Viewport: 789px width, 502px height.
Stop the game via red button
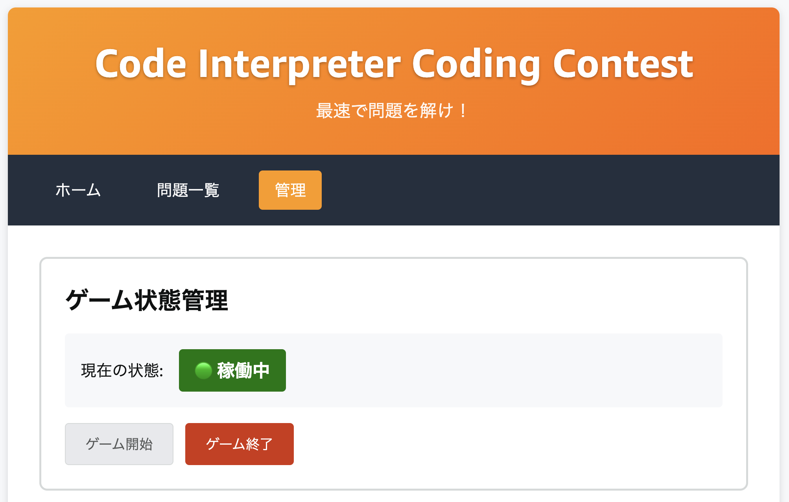click(x=239, y=444)
